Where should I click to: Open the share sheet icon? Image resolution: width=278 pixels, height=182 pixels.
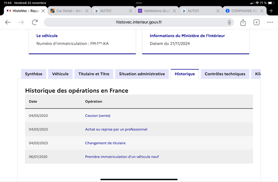point(243,22)
